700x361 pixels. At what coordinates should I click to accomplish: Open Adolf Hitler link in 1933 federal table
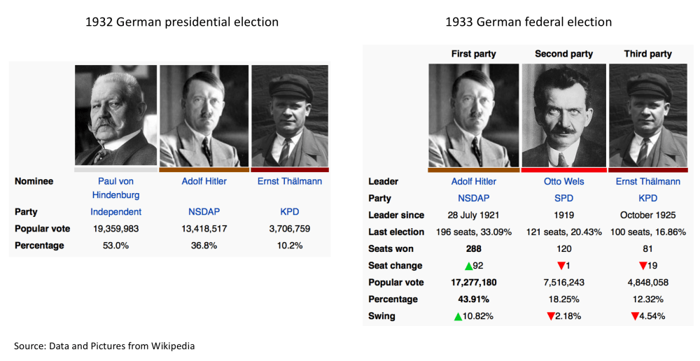coord(474,182)
